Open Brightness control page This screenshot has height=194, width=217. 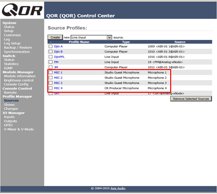[19, 80]
